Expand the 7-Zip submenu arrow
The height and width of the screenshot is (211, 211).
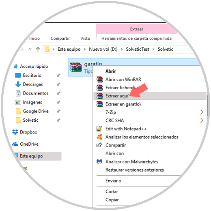coord(202,112)
